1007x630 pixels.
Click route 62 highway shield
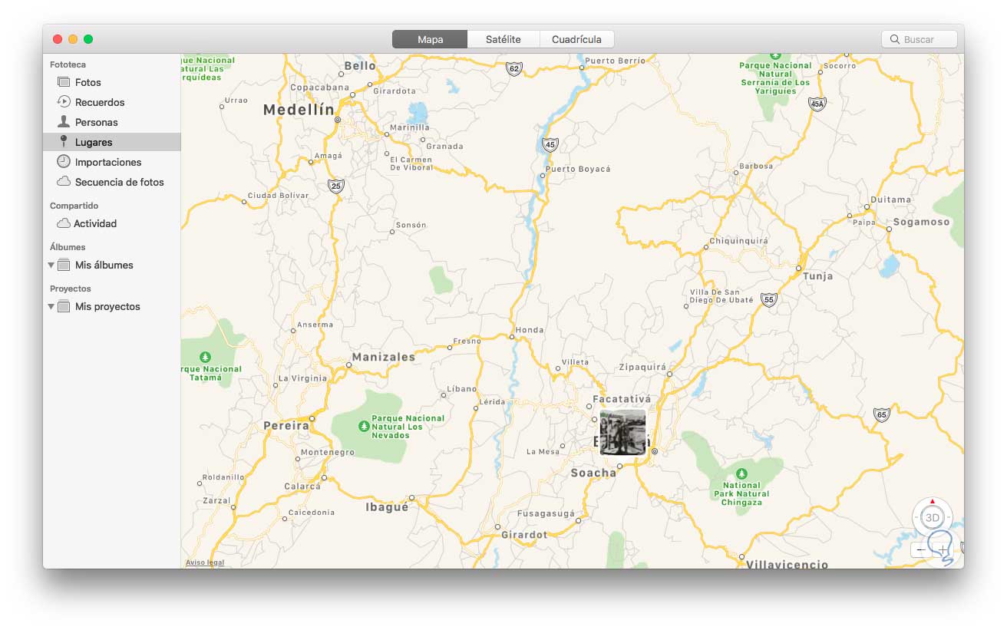point(514,69)
